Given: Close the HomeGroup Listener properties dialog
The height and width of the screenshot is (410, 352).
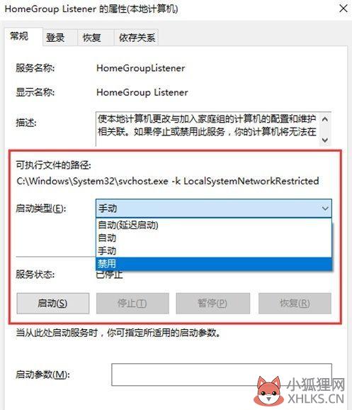Looking at the screenshot, I should [344, 9].
